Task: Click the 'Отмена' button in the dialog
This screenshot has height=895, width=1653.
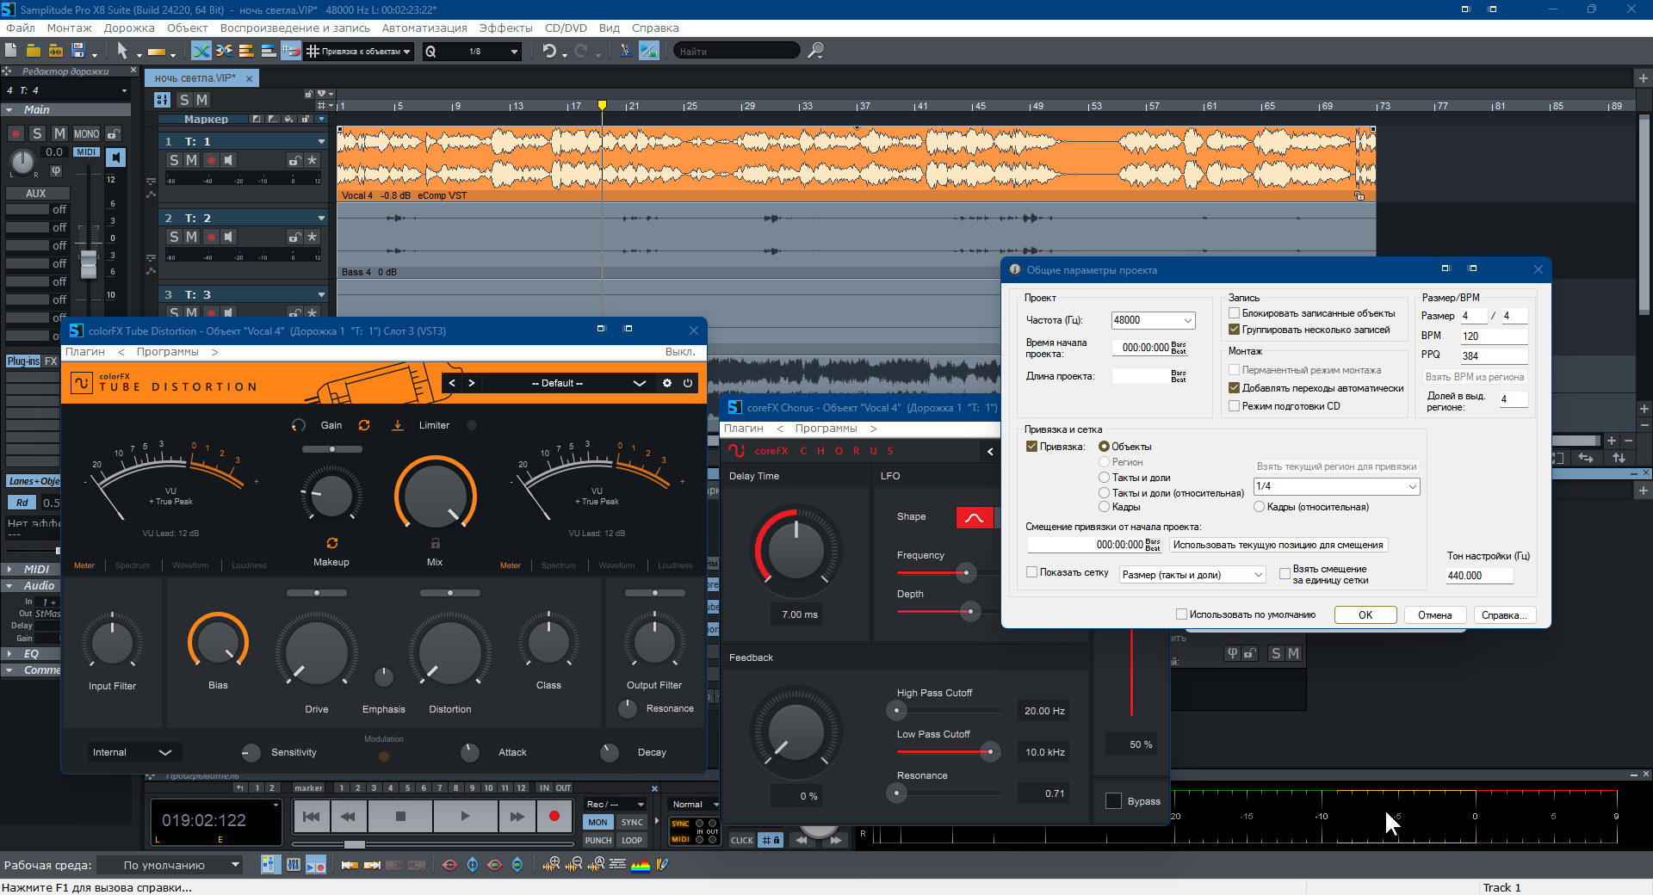Action: 1434,614
